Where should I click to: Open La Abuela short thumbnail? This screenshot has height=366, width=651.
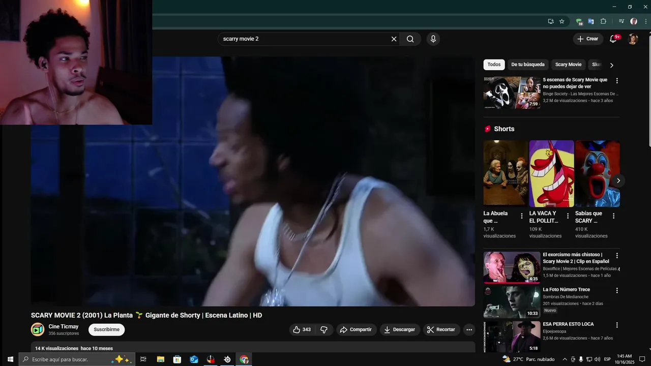click(506, 173)
